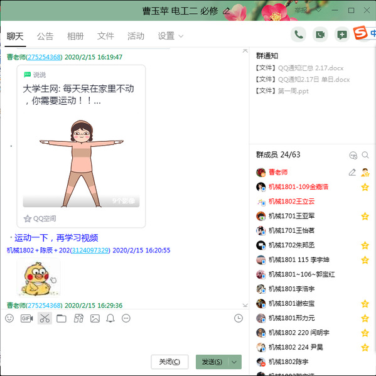Click the admin badge icon beside 曹老师
This screenshot has height=376, width=376.
(365, 172)
